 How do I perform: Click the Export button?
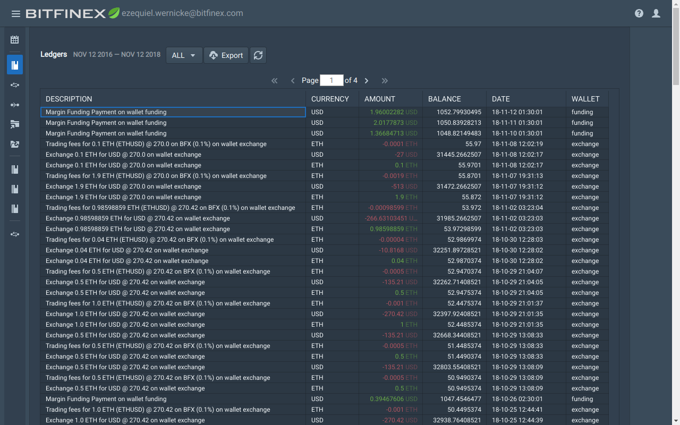pyautogui.click(x=226, y=55)
